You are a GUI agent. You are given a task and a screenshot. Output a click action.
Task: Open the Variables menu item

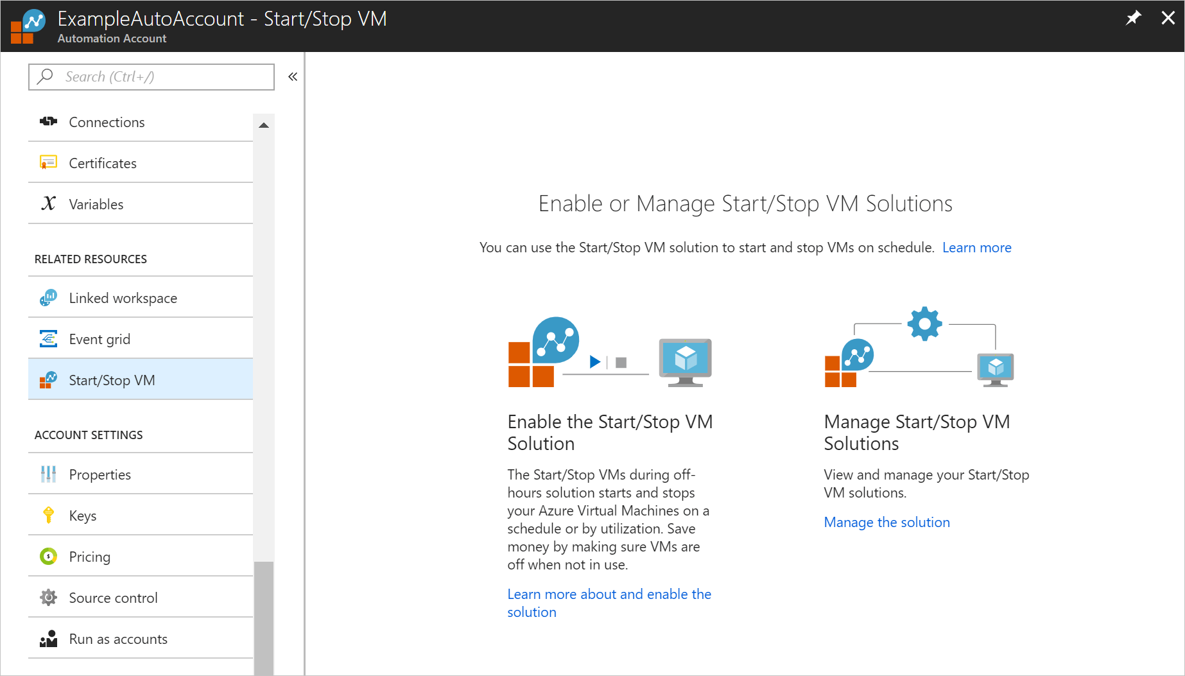coord(141,204)
